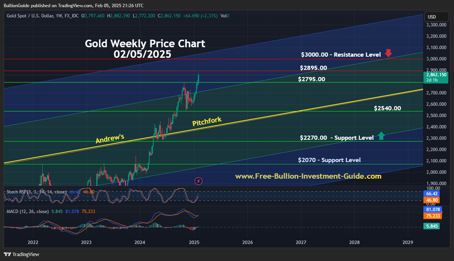Screen dimensions: 454x261
Task: Click the $2270.00 - Support Level annotation
Action: pyautogui.click(x=337, y=137)
